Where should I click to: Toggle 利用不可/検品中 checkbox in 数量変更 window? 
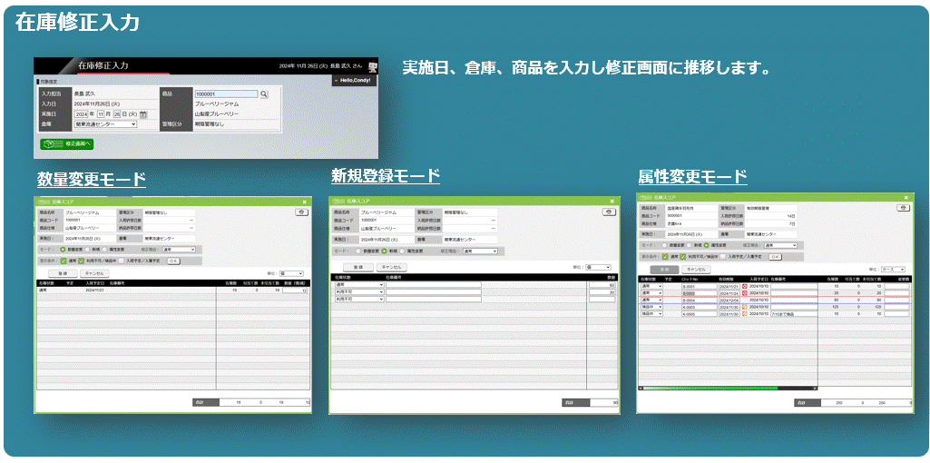click(x=82, y=261)
